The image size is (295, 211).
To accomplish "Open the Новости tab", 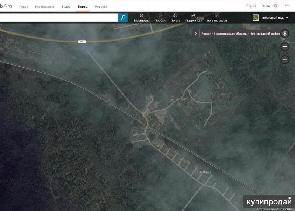I will (101, 7).
